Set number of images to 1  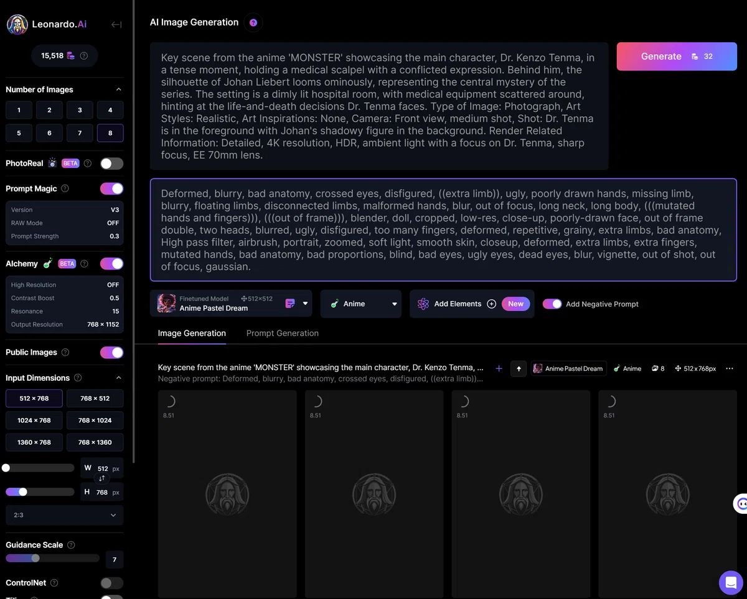tap(19, 110)
